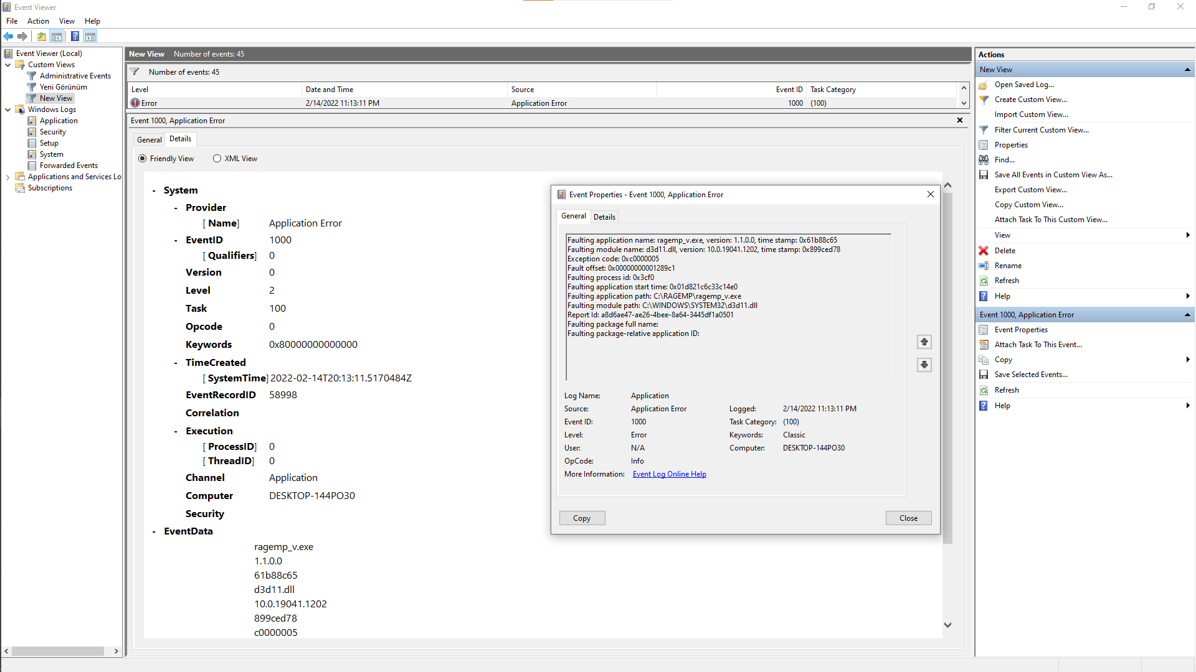This screenshot has height=672, width=1196.
Task: Click the navigation tree horizontal scrollbar
Action: [58, 651]
